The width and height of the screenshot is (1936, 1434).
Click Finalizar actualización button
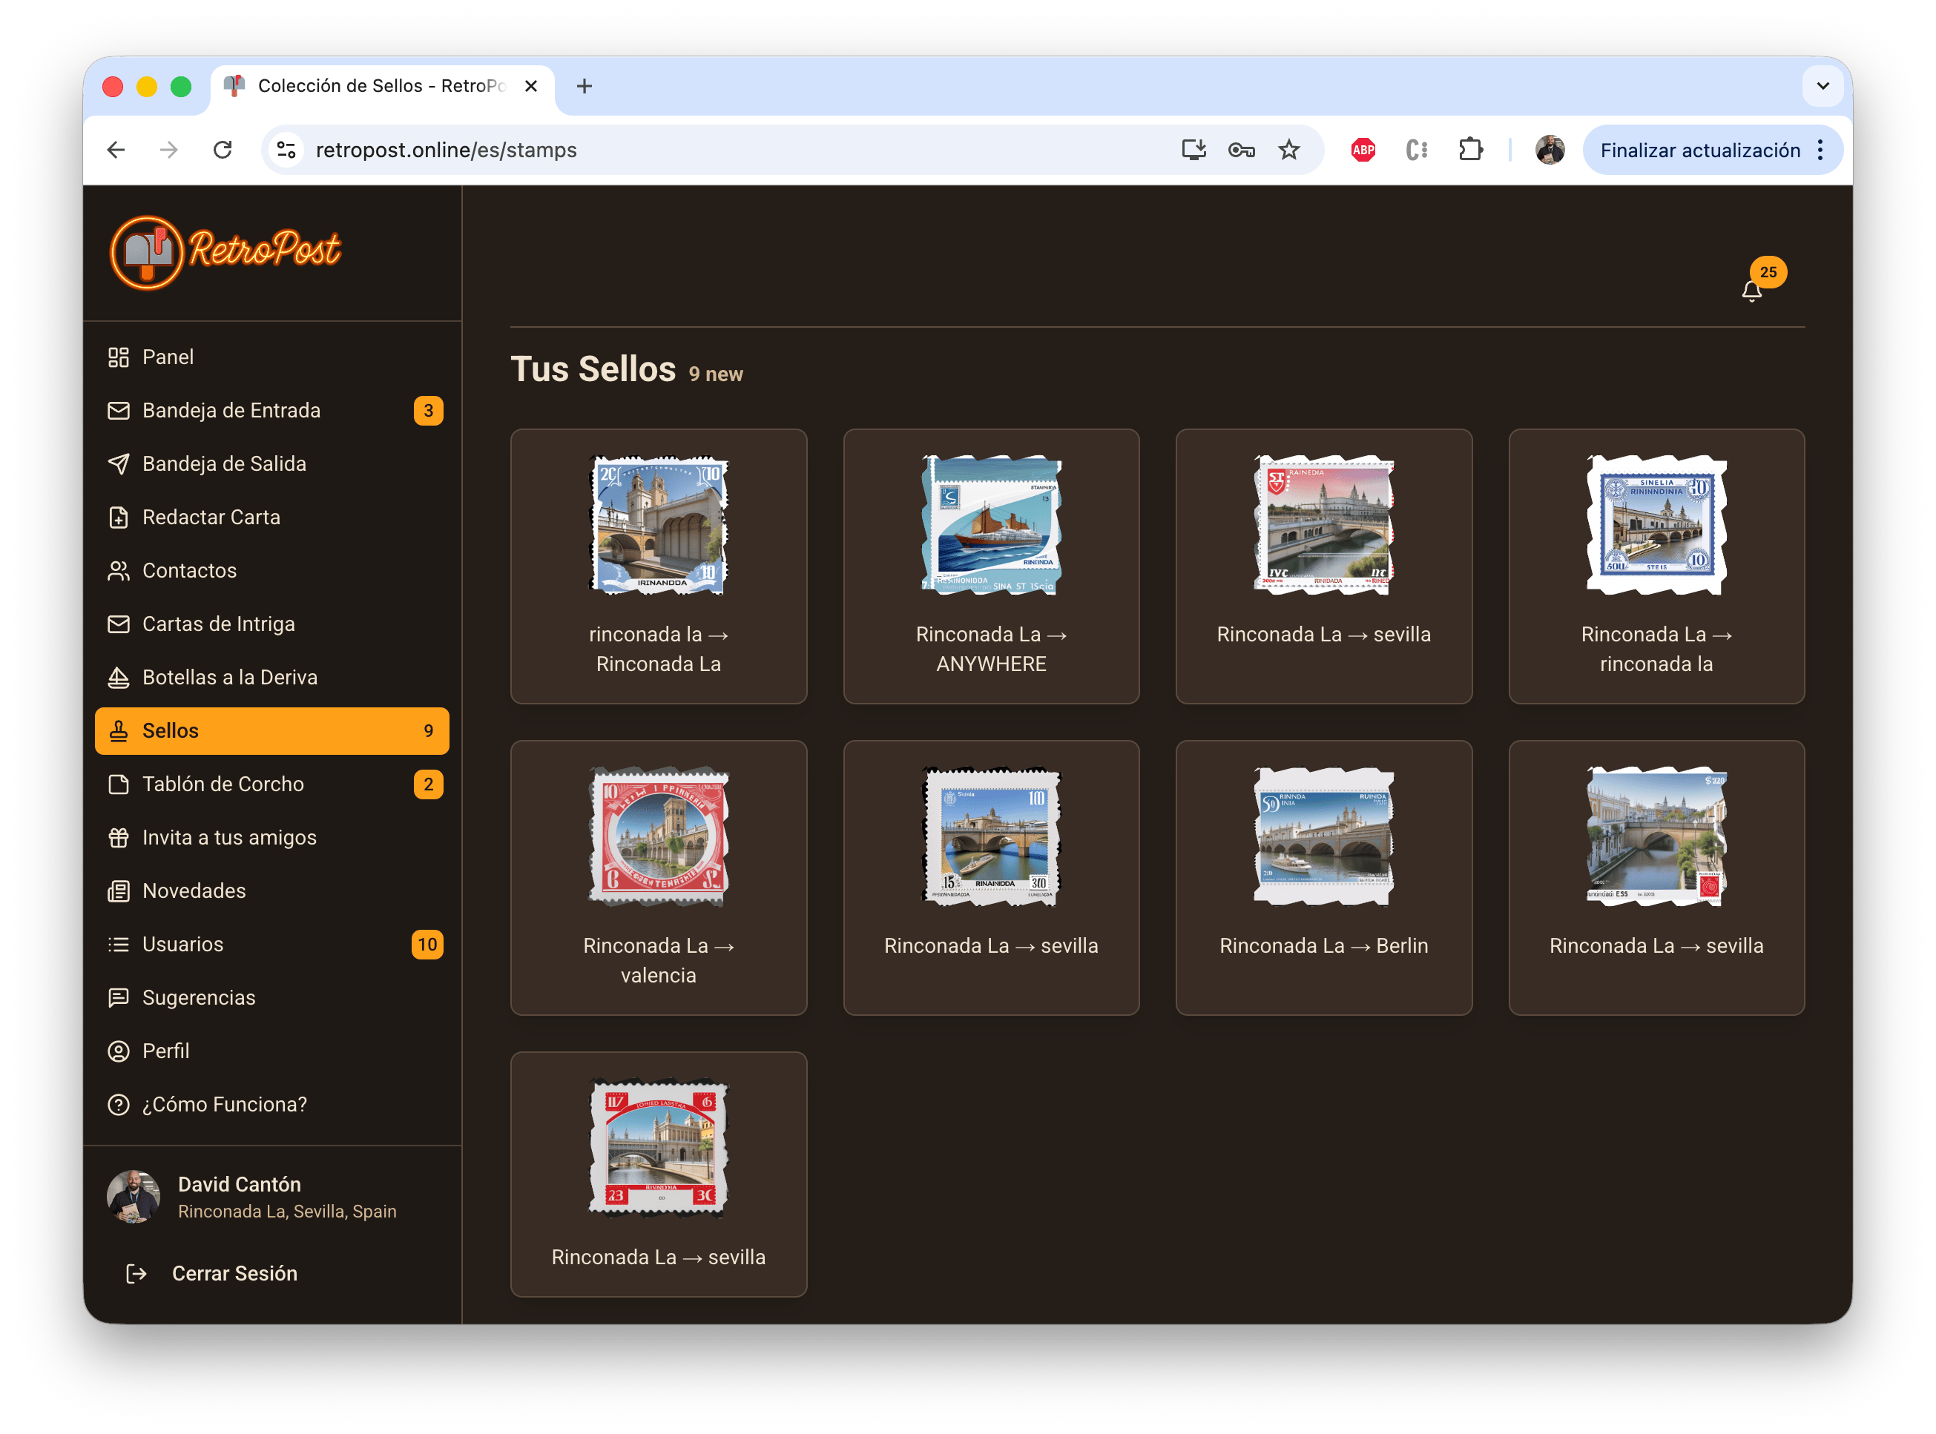click(1699, 151)
